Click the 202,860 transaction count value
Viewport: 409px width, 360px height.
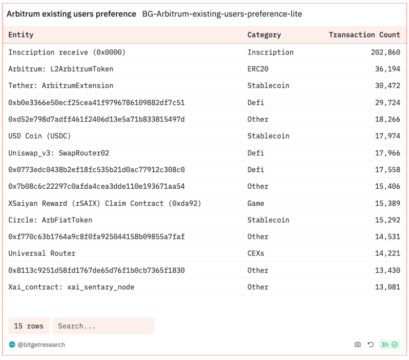point(385,52)
